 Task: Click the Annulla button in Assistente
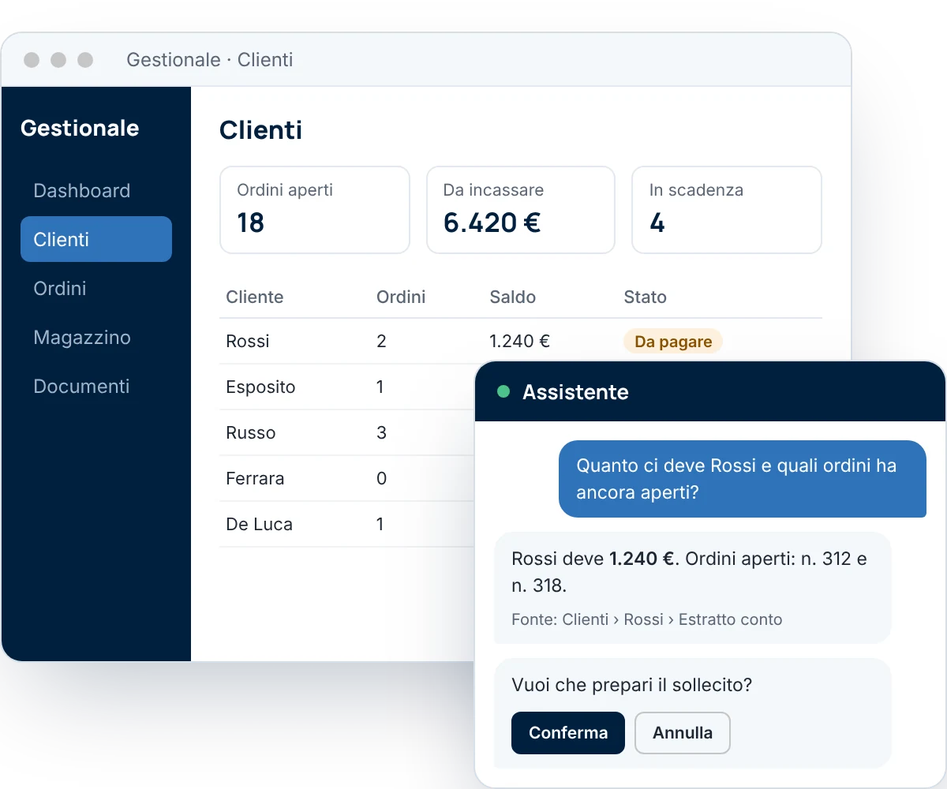(683, 733)
